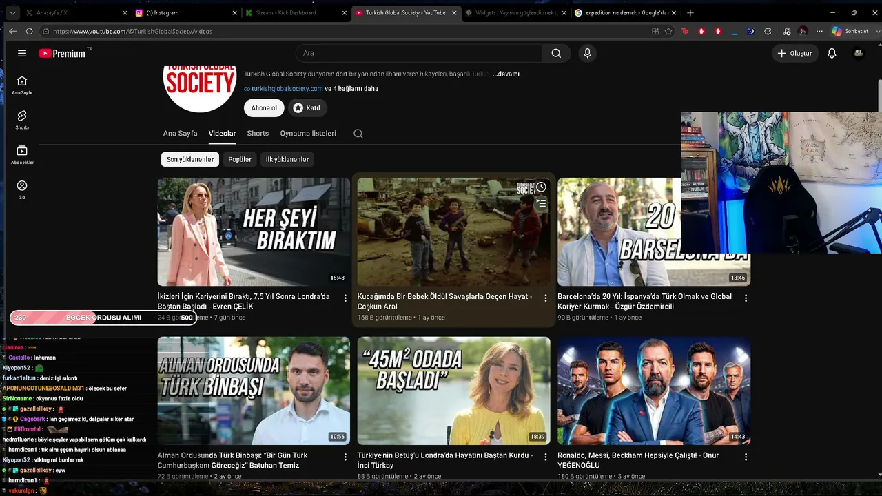Open the 've 4 bağlantı daha' links
The image size is (882, 496).
(351, 89)
